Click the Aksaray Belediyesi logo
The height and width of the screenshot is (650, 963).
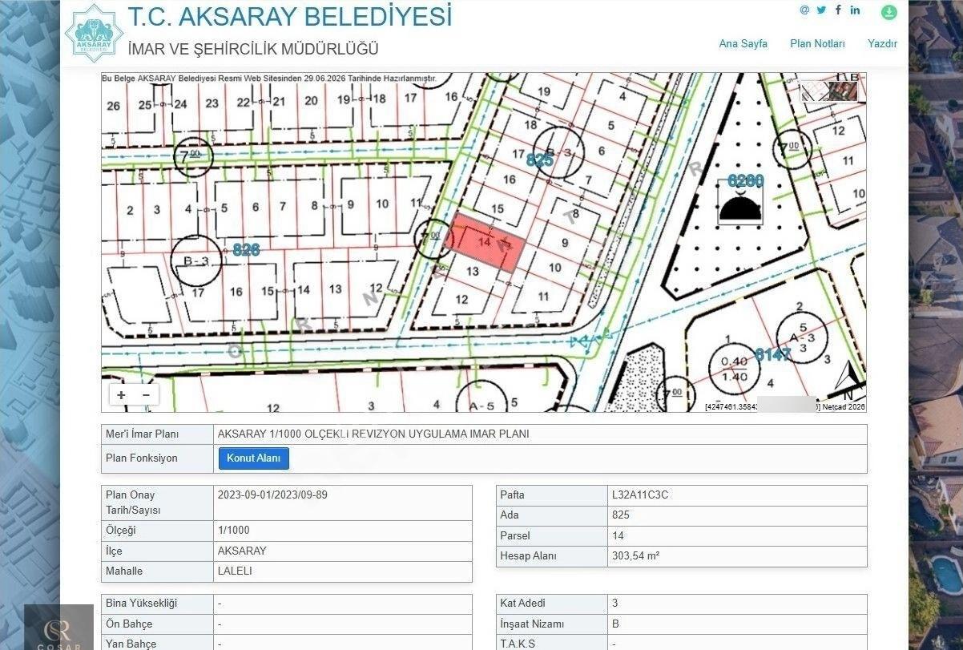coord(95,34)
